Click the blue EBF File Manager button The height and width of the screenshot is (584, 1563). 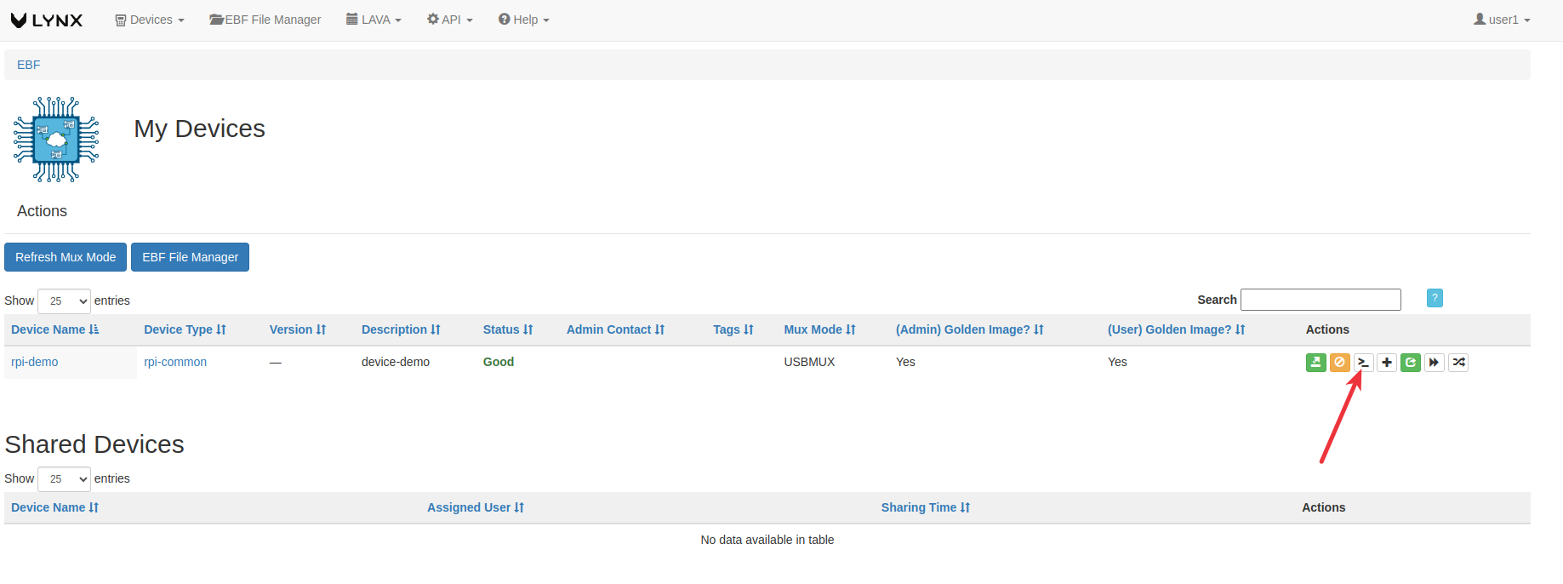[x=190, y=257]
